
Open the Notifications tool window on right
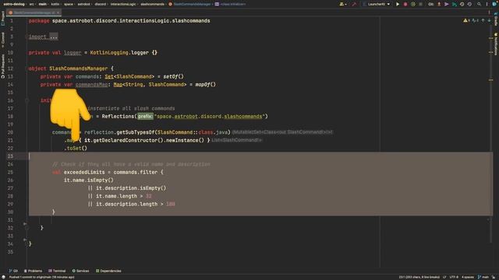[x=496, y=44]
